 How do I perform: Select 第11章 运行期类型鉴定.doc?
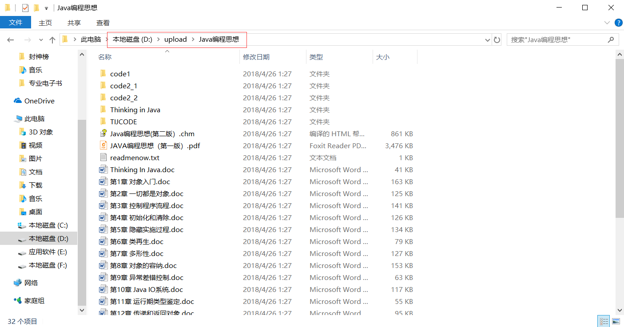tap(152, 301)
